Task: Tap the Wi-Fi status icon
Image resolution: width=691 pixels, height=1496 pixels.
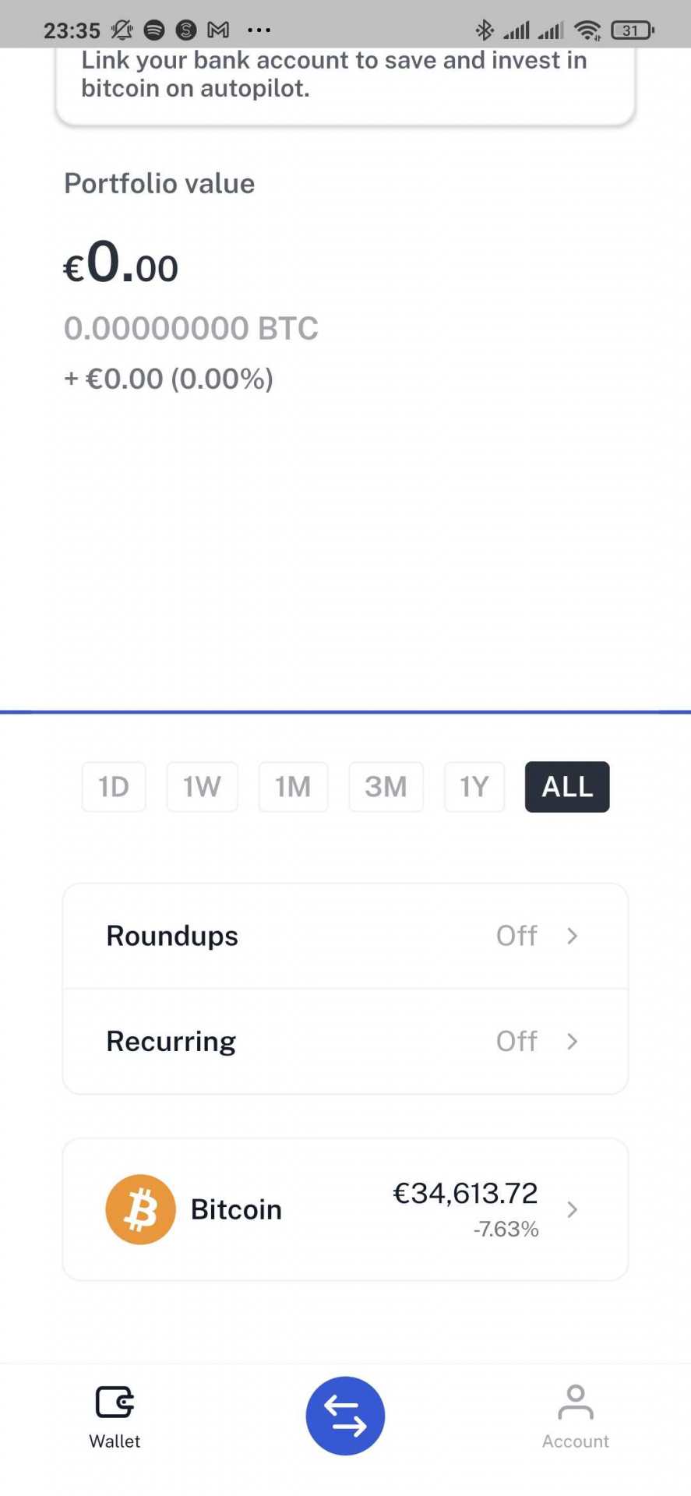Action: (587, 30)
